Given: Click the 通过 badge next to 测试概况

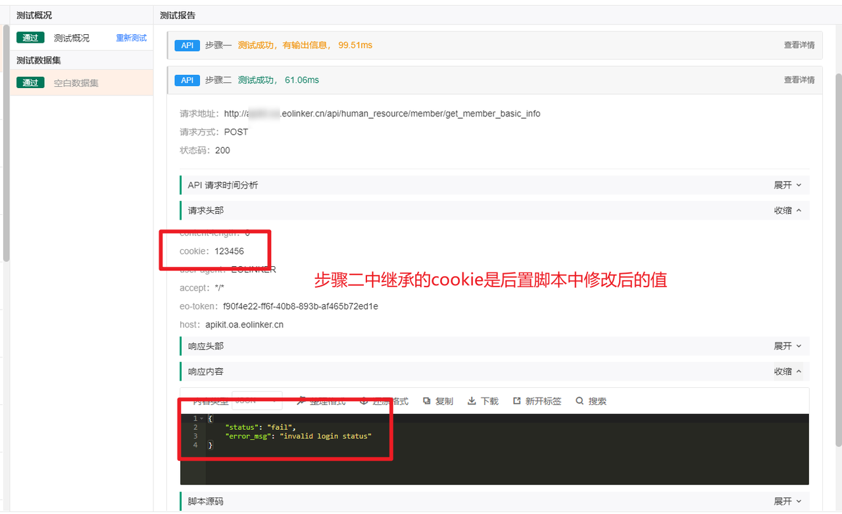Looking at the screenshot, I should pyautogui.click(x=30, y=37).
